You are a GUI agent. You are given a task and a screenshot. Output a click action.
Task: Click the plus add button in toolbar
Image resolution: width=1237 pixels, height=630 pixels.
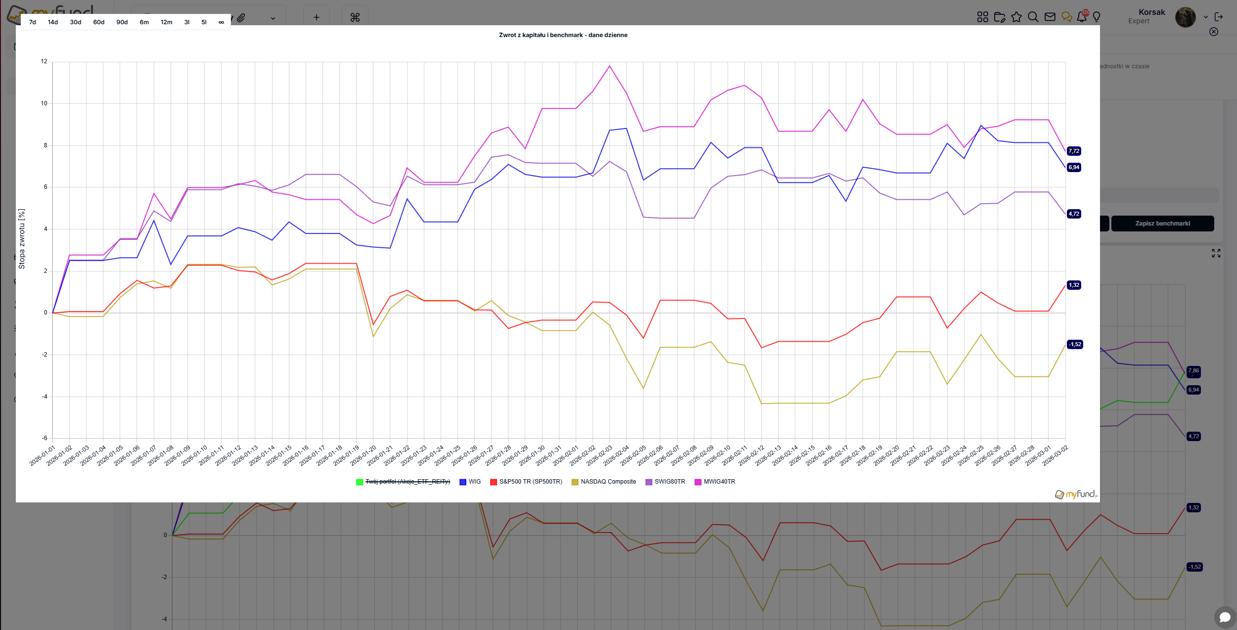pyautogui.click(x=317, y=17)
